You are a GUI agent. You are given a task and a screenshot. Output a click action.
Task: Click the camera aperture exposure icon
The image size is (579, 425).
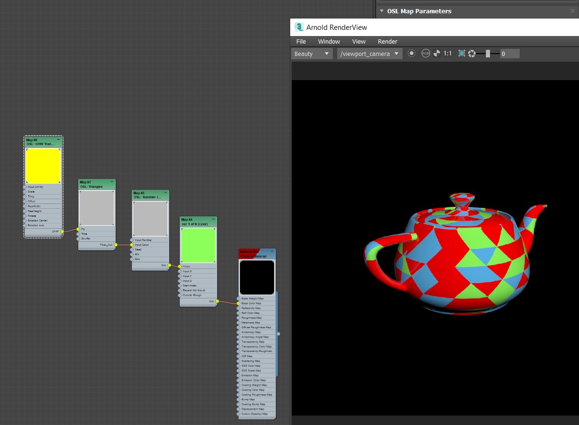coord(472,54)
